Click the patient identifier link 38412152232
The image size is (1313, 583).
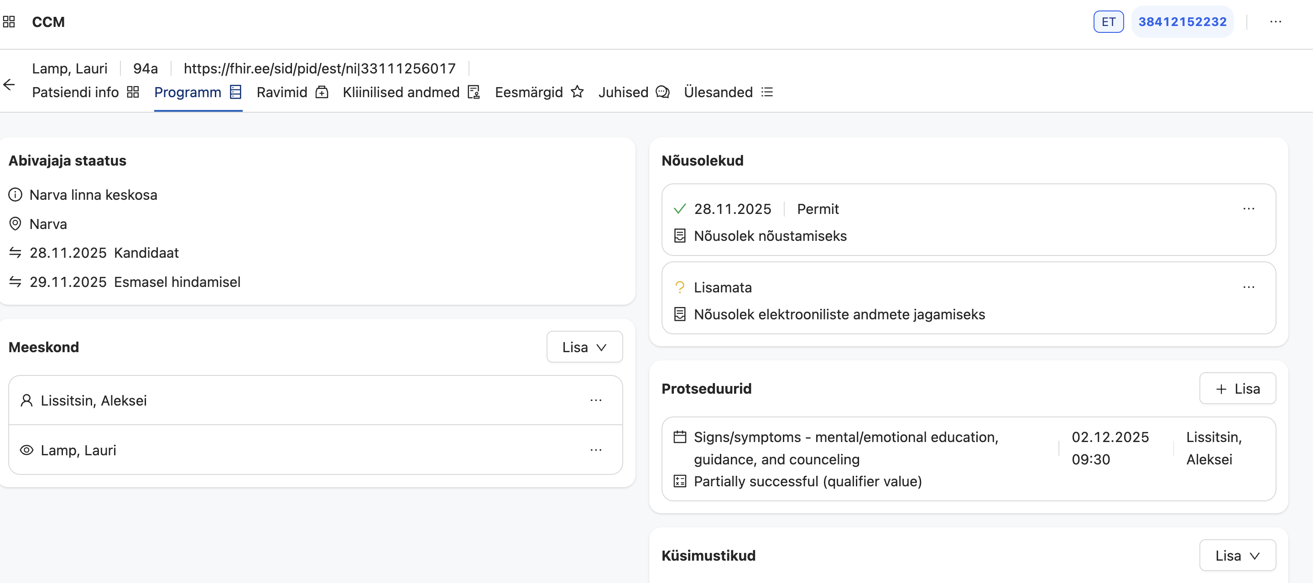coord(1183,21)
